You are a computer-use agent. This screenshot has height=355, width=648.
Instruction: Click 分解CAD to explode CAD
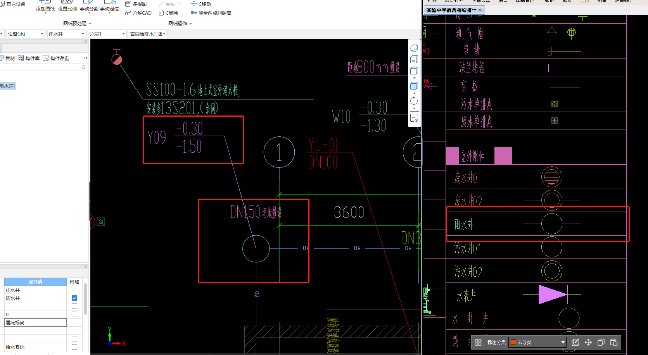pyautogui.click(x=138, y=13)
